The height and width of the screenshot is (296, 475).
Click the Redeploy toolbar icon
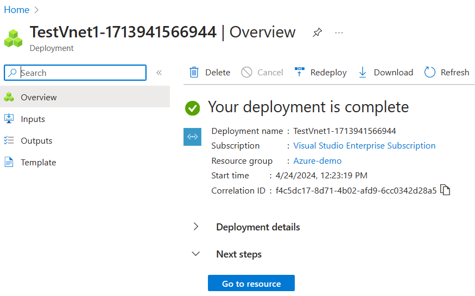pos(300,73)
